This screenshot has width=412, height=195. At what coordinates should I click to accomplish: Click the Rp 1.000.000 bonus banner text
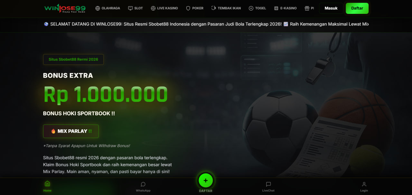[x=106, y=95]
